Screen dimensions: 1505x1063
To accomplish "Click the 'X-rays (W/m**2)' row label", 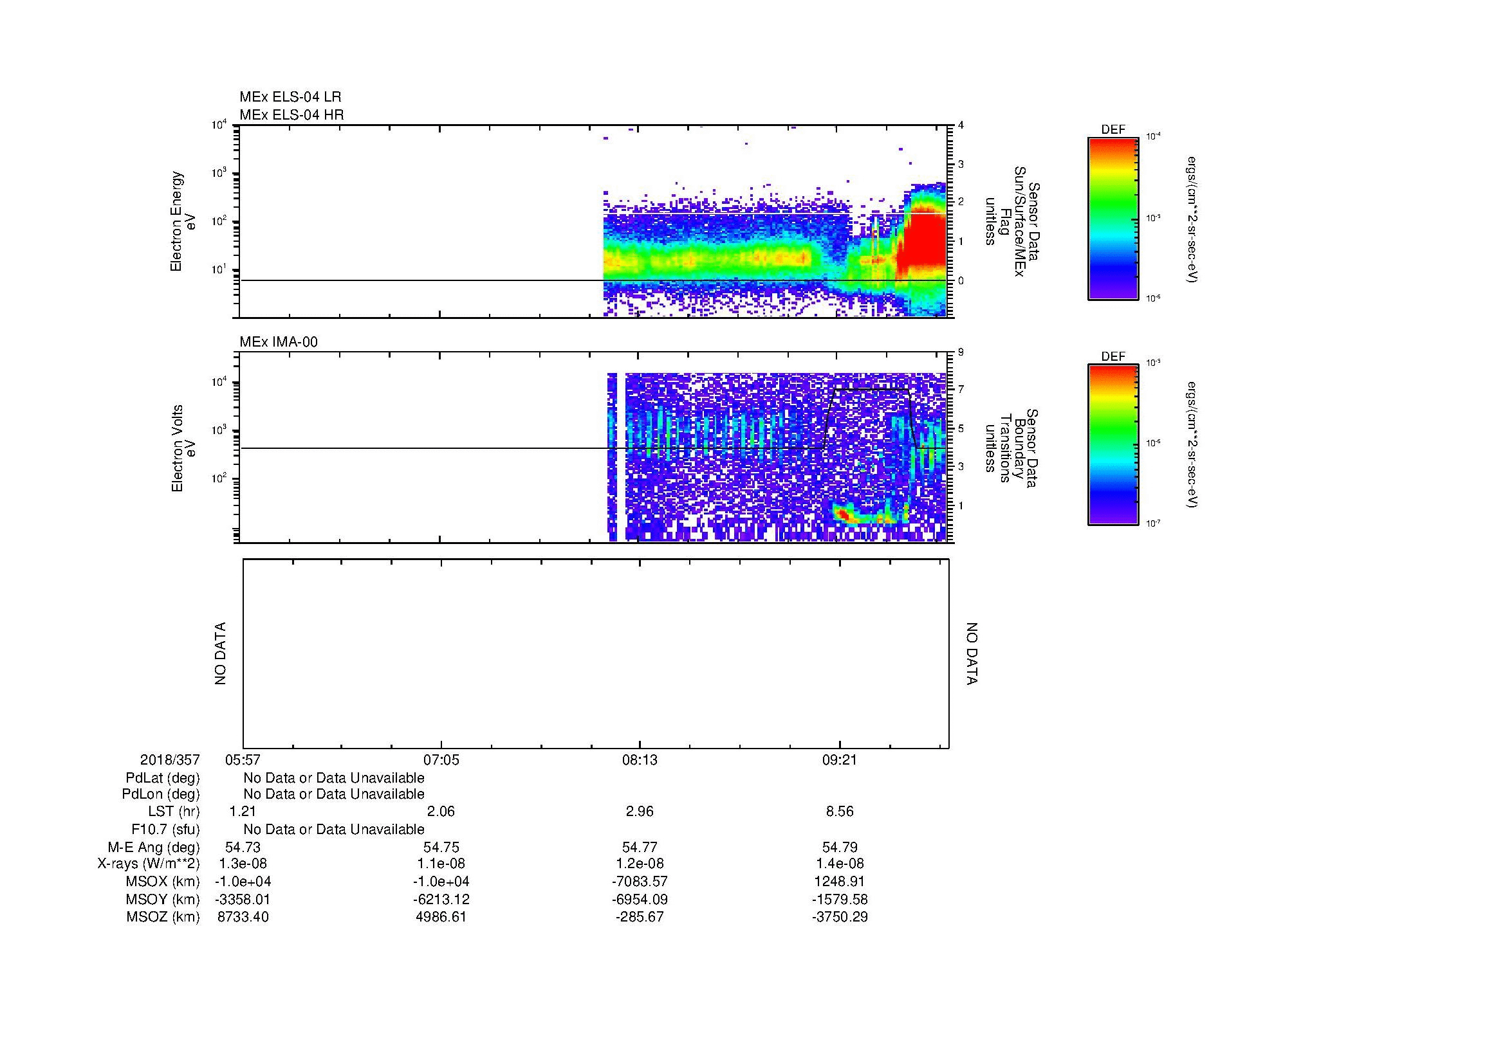I will tap(148, 864).
